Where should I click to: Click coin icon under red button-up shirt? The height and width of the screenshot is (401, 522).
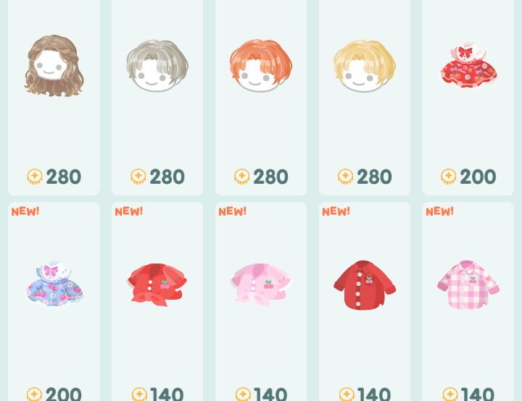pos(347,394)
